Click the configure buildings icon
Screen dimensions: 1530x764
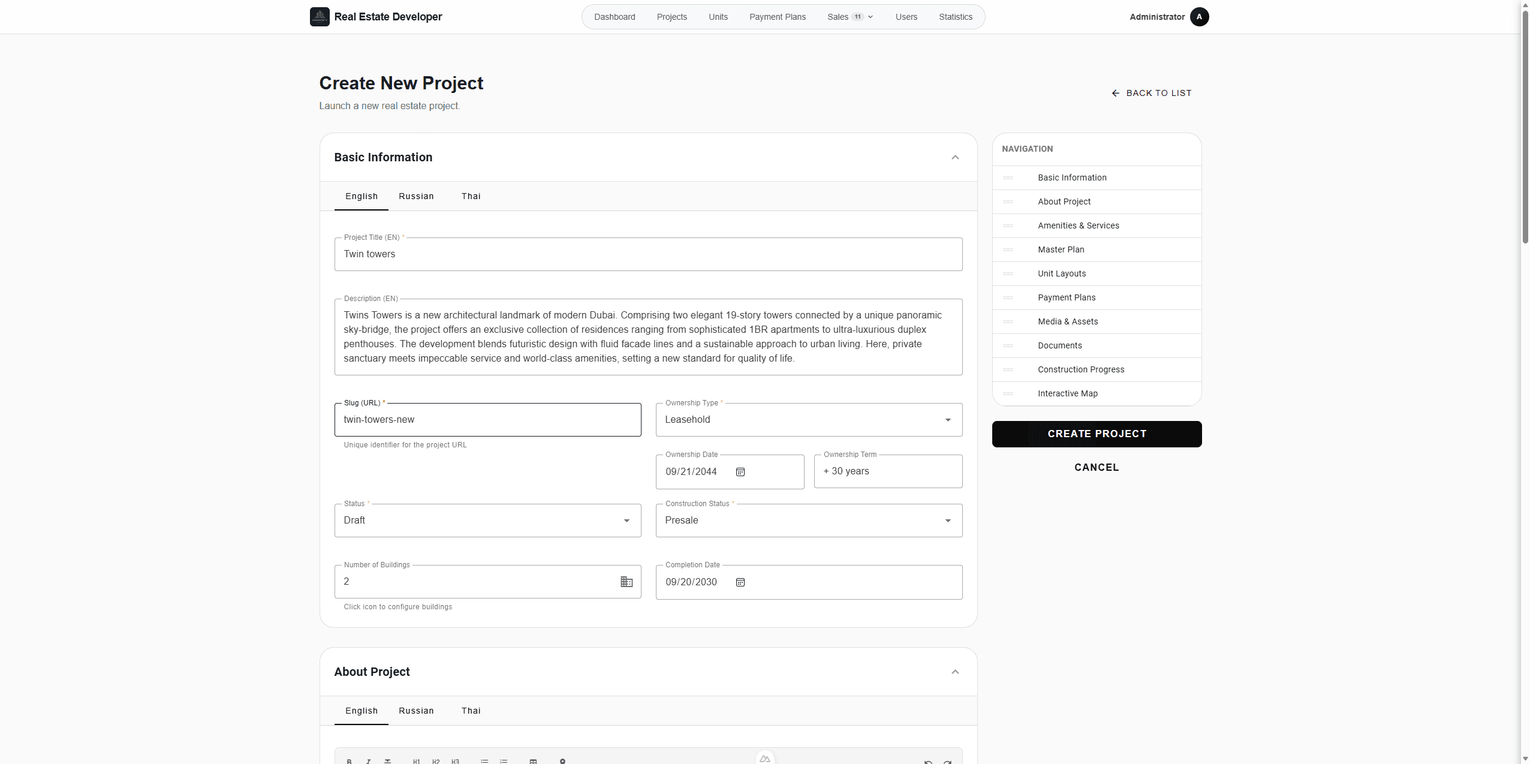pos(627,582)
